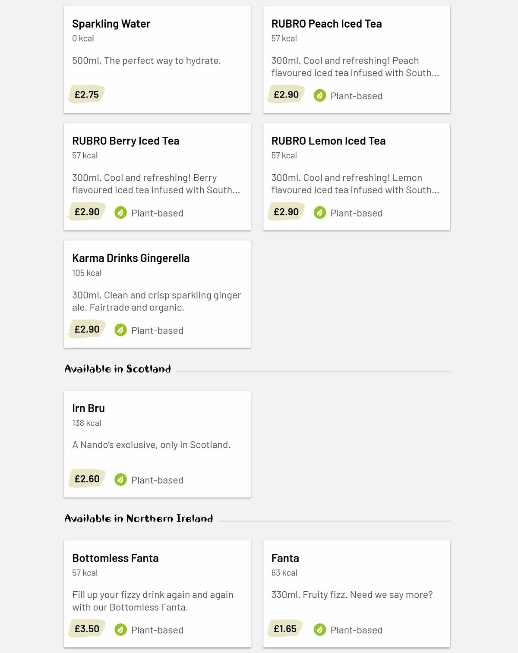Click plant-based leaf icon on Karma Drinks Gingerella
Screen dimensions: 518x653
coord(120,330)
